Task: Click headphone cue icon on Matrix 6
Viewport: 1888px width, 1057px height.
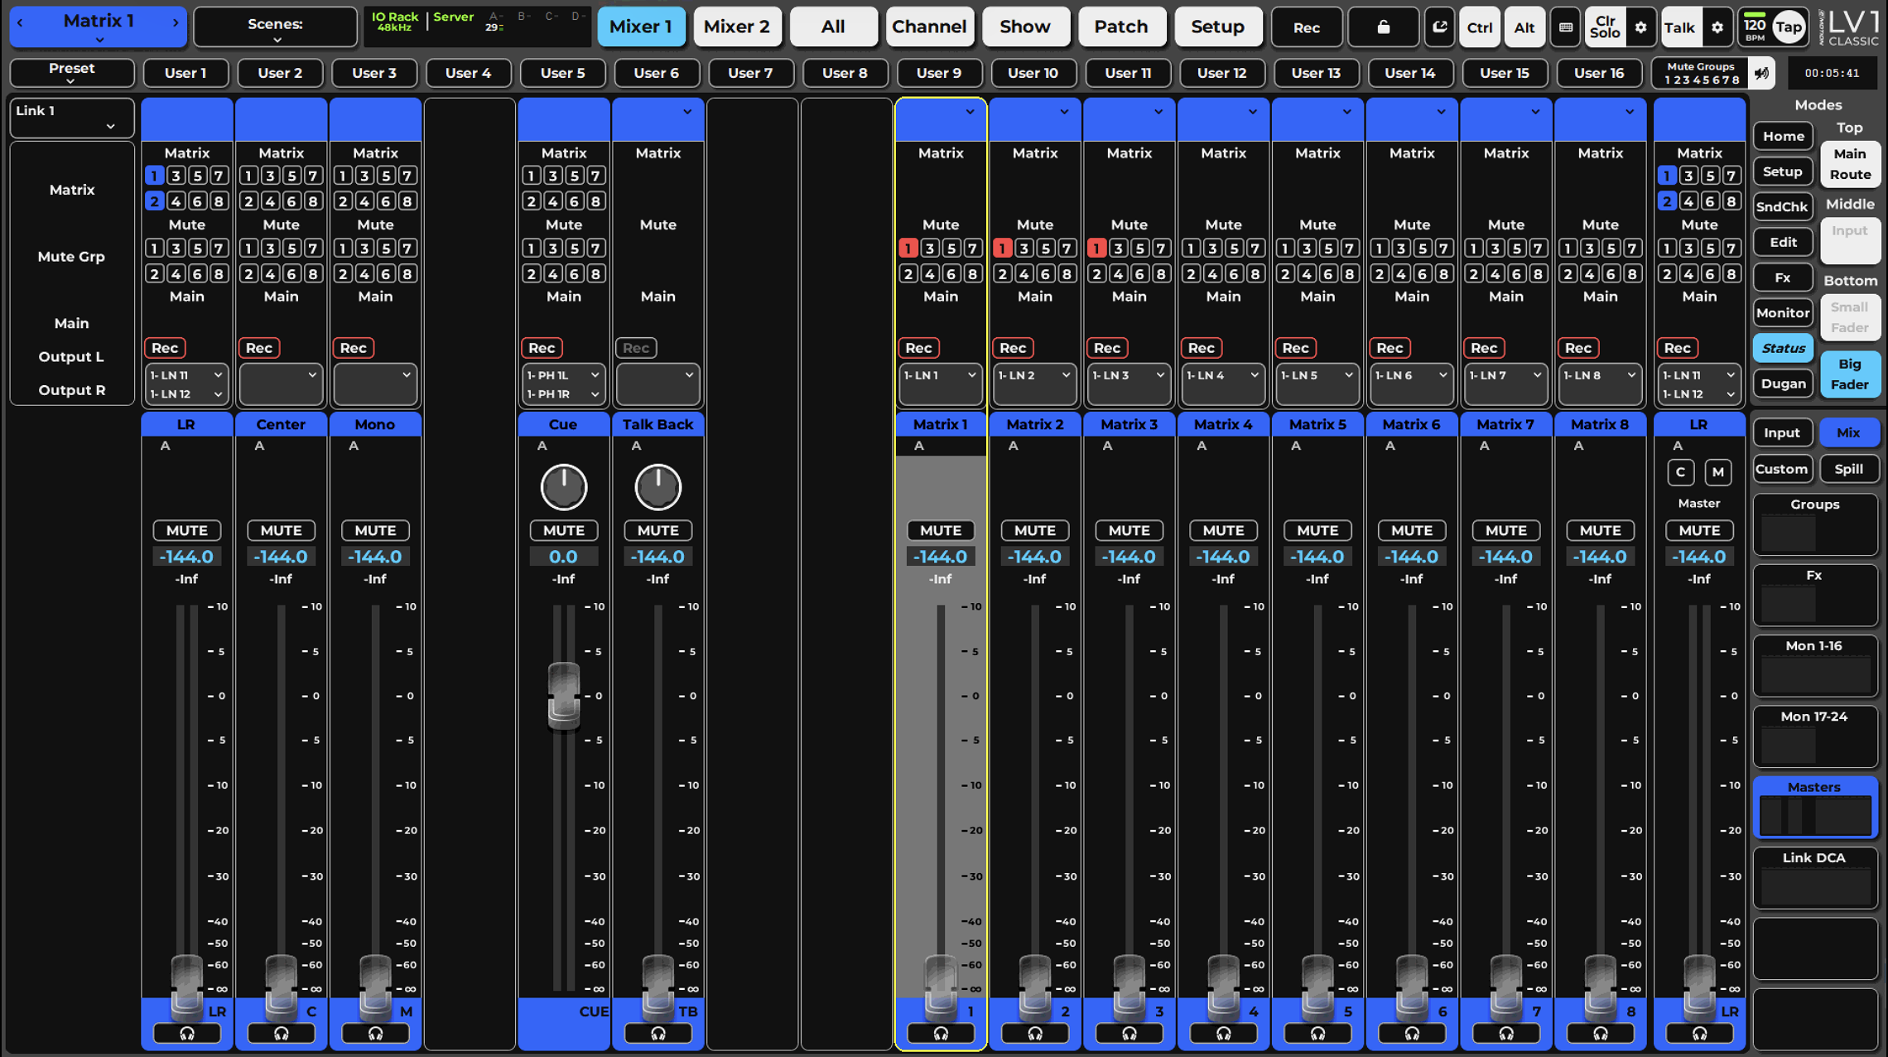Action: point(1412,1033)
